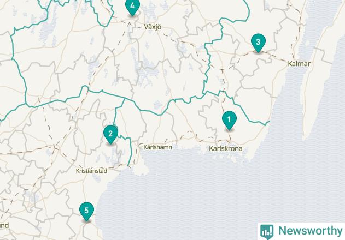The image size is (345, 240).
Task: Select the Kalmar city label
Action: click(299, 64)
